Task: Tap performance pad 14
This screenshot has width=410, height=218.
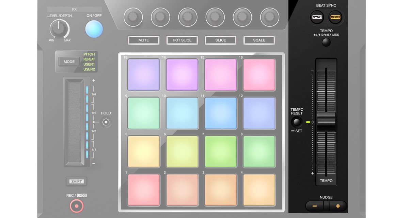Action: point(182,75)
